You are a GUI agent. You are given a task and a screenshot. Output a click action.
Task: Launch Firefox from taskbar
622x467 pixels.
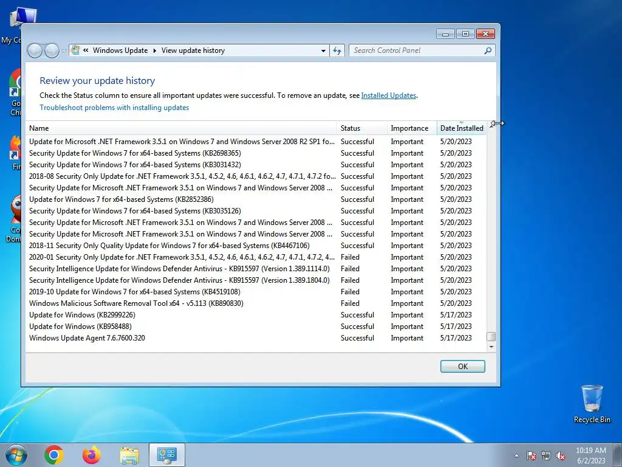[x=92, y=455]
